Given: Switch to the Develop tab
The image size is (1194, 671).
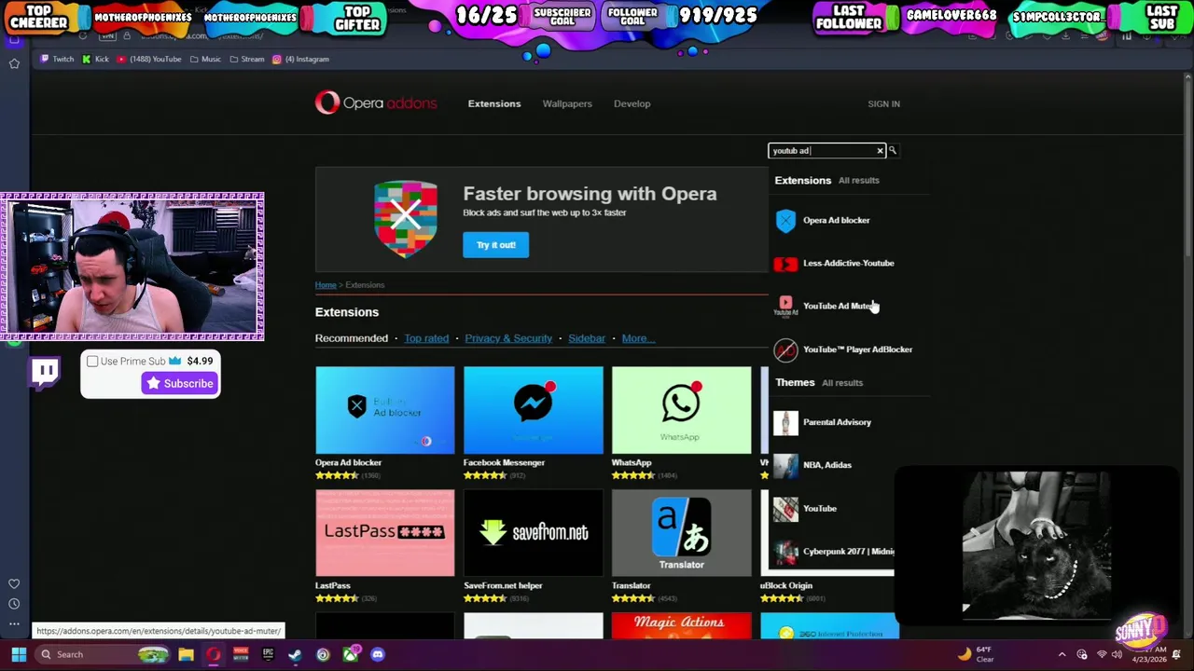Looking at the screenshot, I should pyautogui.click(x=632, y=103).
